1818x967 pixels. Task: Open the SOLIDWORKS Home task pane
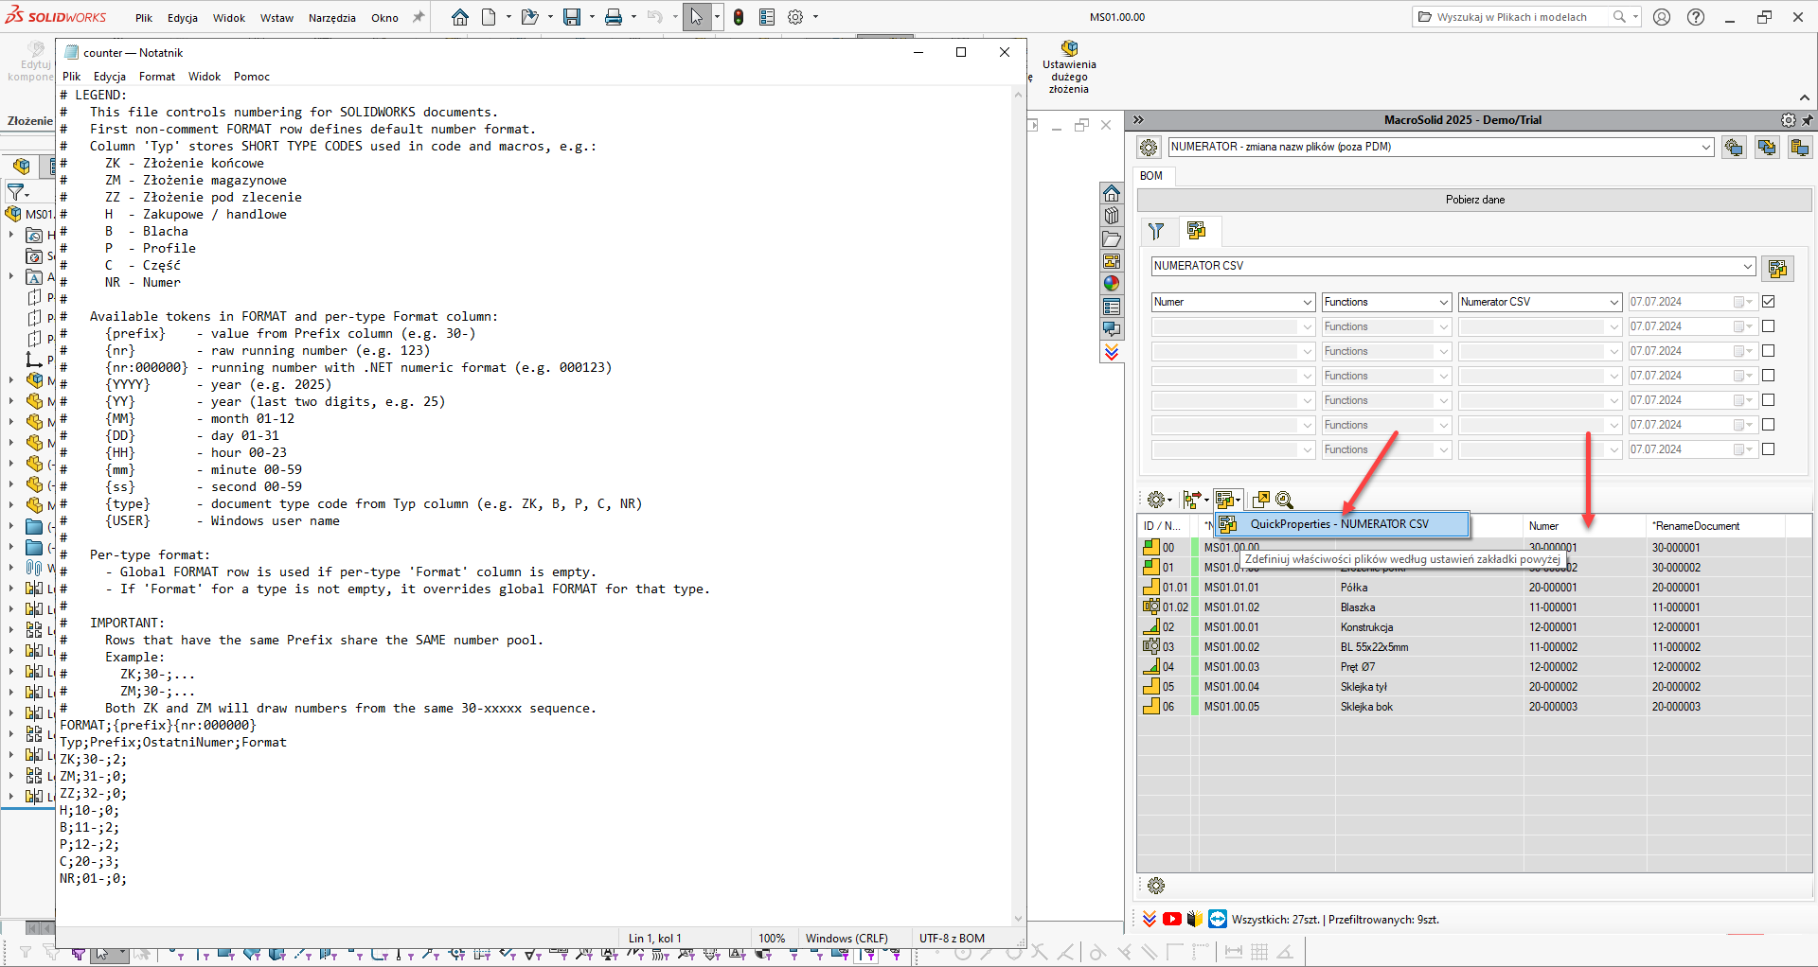tap(1112, 193)
